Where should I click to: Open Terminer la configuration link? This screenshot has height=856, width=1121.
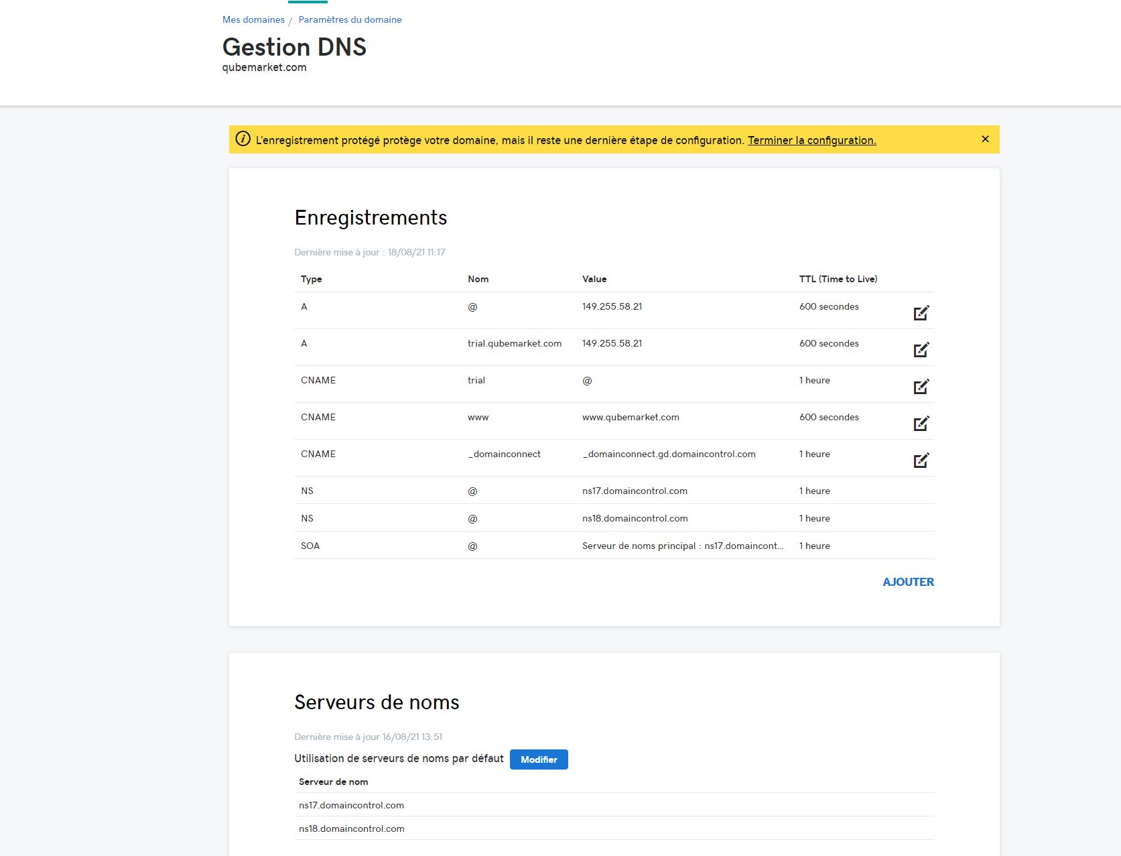pos(811,140)
